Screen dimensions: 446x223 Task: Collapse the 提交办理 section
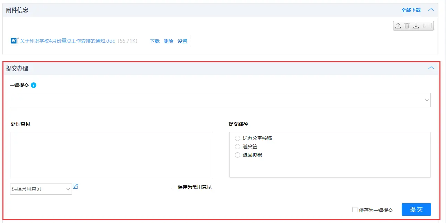(431, 68)
